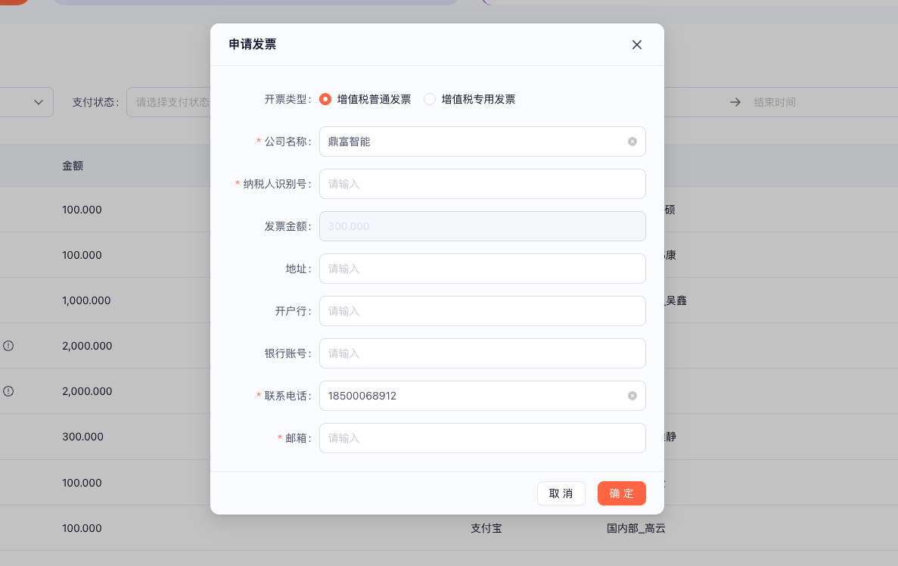The height and width of the screenshot is (566, 898).
Task: Open the 支付状态 select box
Action: pyautogui.click(x=169, y=102)
